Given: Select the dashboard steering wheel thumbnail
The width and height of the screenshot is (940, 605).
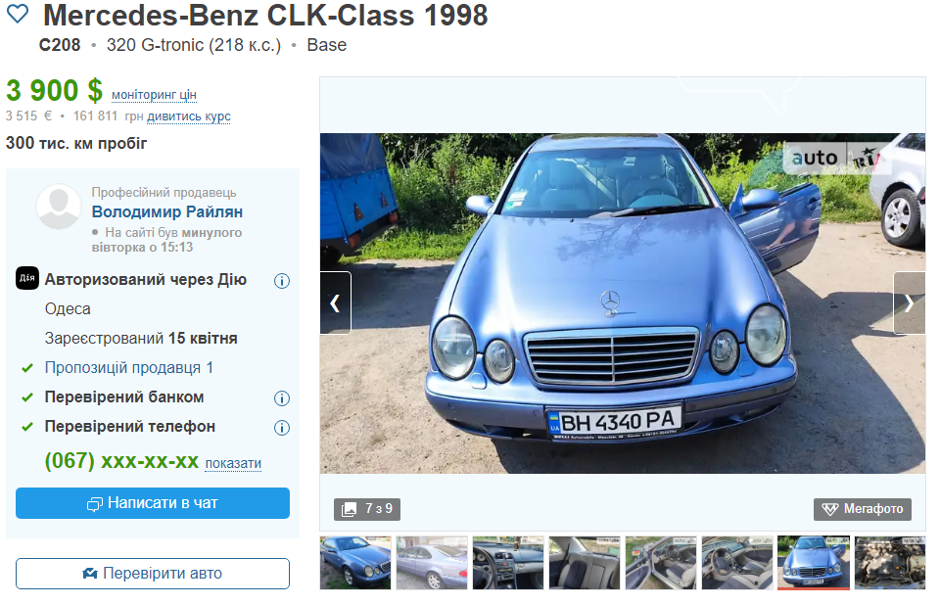Looking at the screenshot, I should pos(508,563).
